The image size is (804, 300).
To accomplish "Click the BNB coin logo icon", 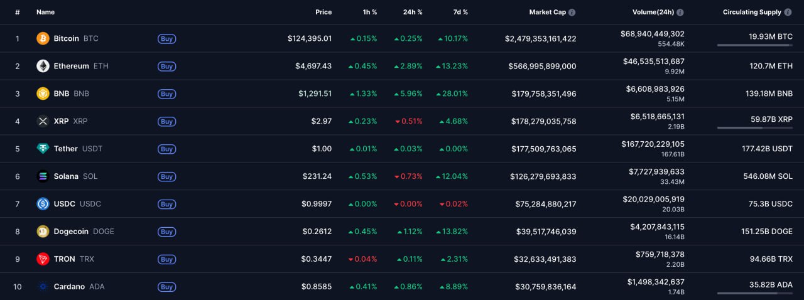I will [x=43, y=94].
